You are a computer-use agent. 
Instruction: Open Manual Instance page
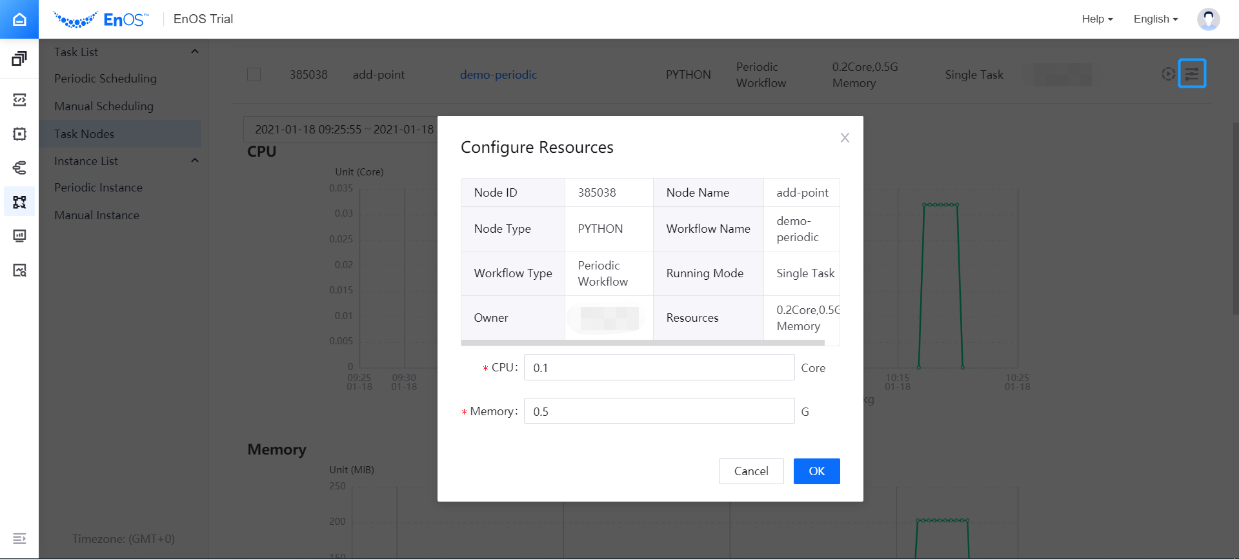click(x=97, y=215)
